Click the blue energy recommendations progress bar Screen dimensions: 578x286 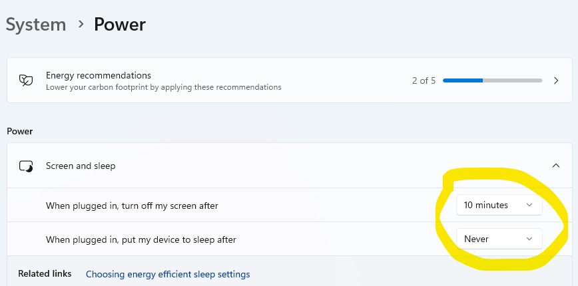[493, 80]
